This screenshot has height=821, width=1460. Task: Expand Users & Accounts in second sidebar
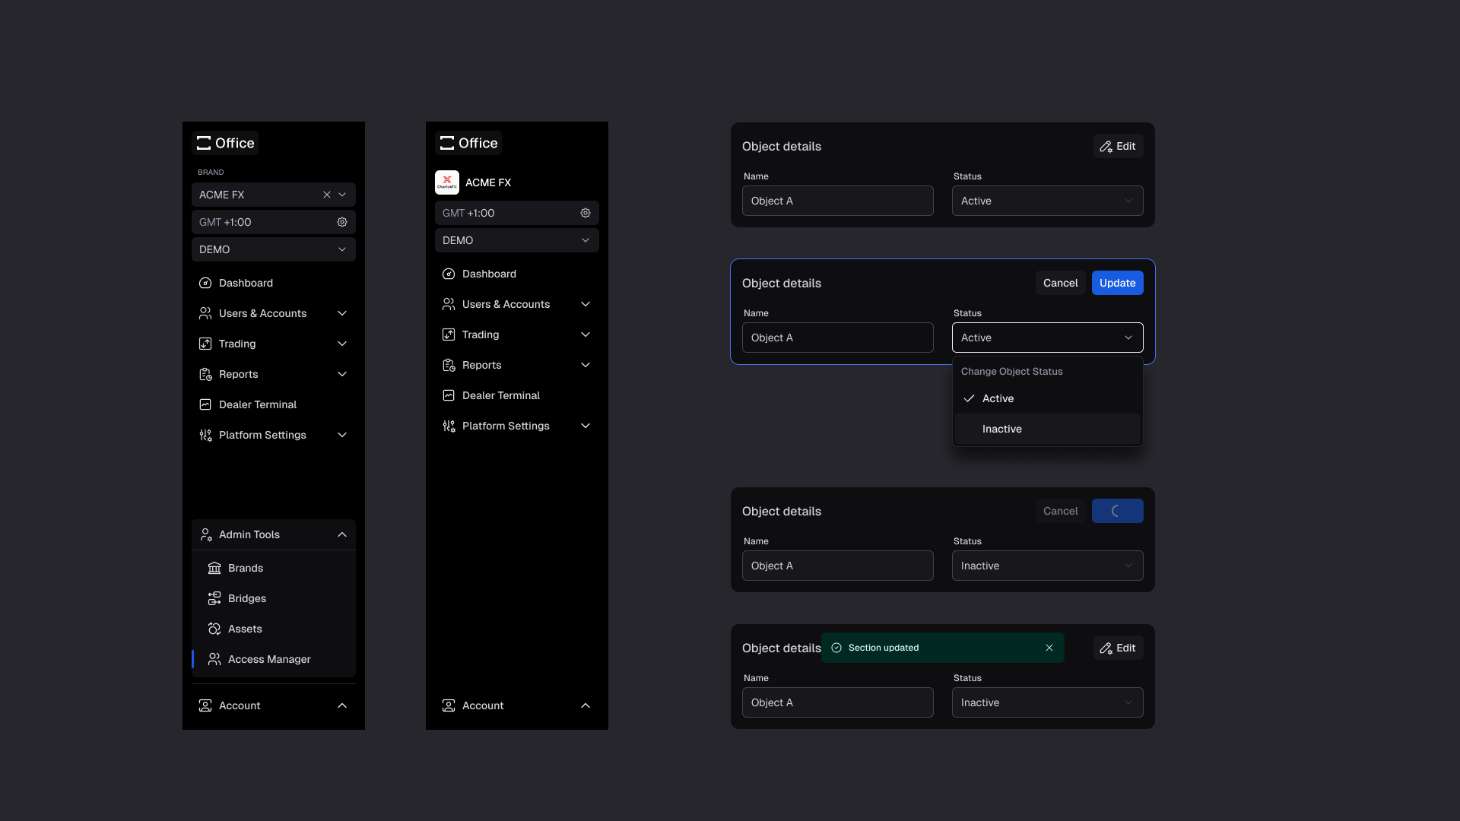tap(586, 304)
